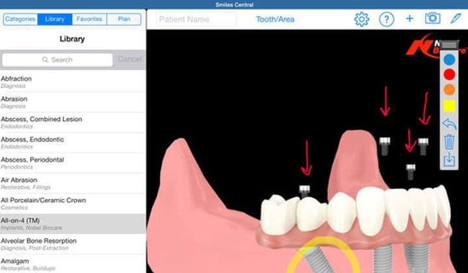Select All-on-4 (TM) entry

[73, 224]
